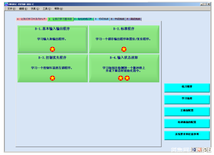The image size is (214, 155).
Task: Click the star icon on the B-2 card
Action: click(124, 49)
